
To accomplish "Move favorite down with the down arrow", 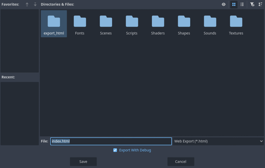I will point(35,4).
